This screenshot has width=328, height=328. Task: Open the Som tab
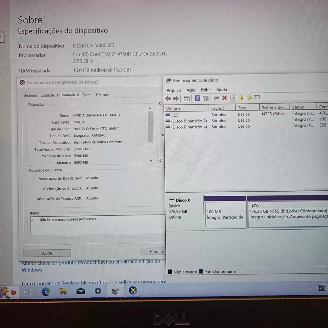click(86, 95)
